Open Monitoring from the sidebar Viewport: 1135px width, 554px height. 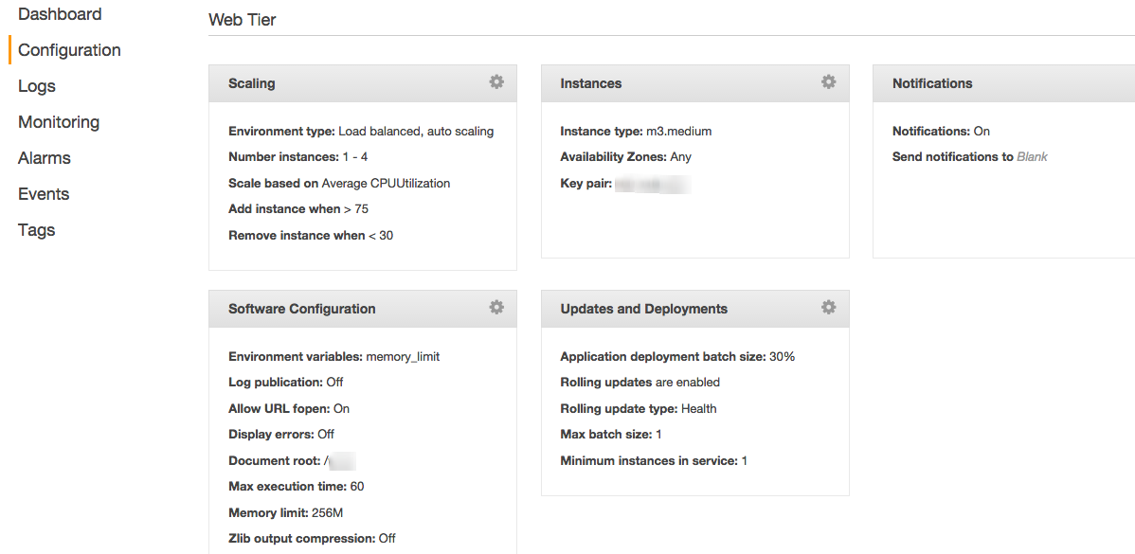tap(59, 122)
